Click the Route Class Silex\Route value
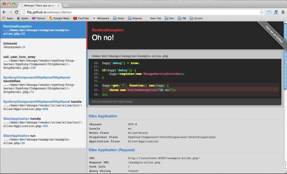This screenshot has height=174, width=287. click(138, 133)
